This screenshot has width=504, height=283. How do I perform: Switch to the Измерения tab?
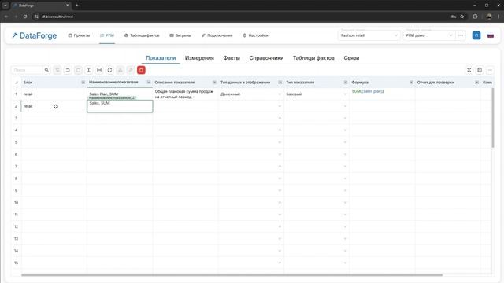click(199, 58)
